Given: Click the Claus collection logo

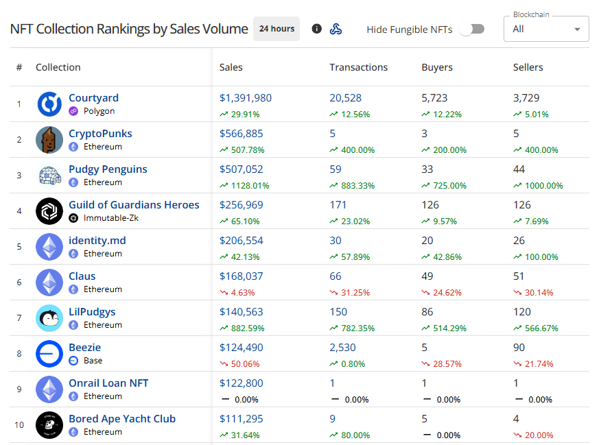Looking at the screenshot, I should (49, 282).
